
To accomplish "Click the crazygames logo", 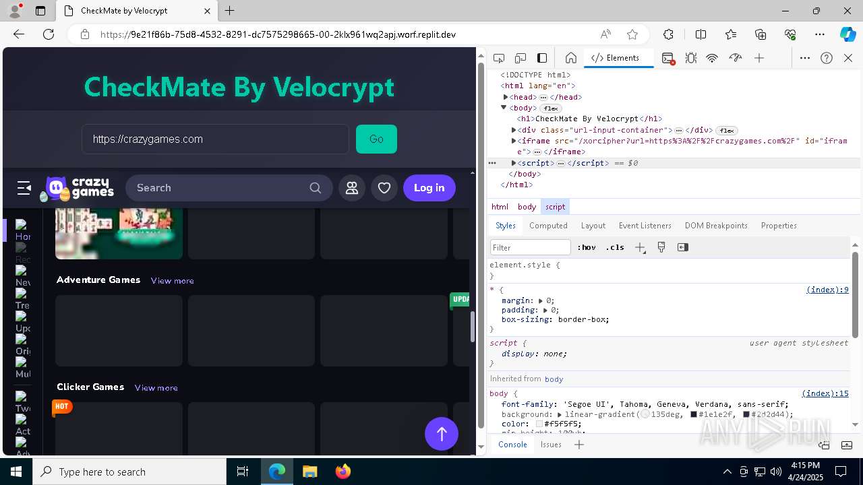I will click(77, 189).
